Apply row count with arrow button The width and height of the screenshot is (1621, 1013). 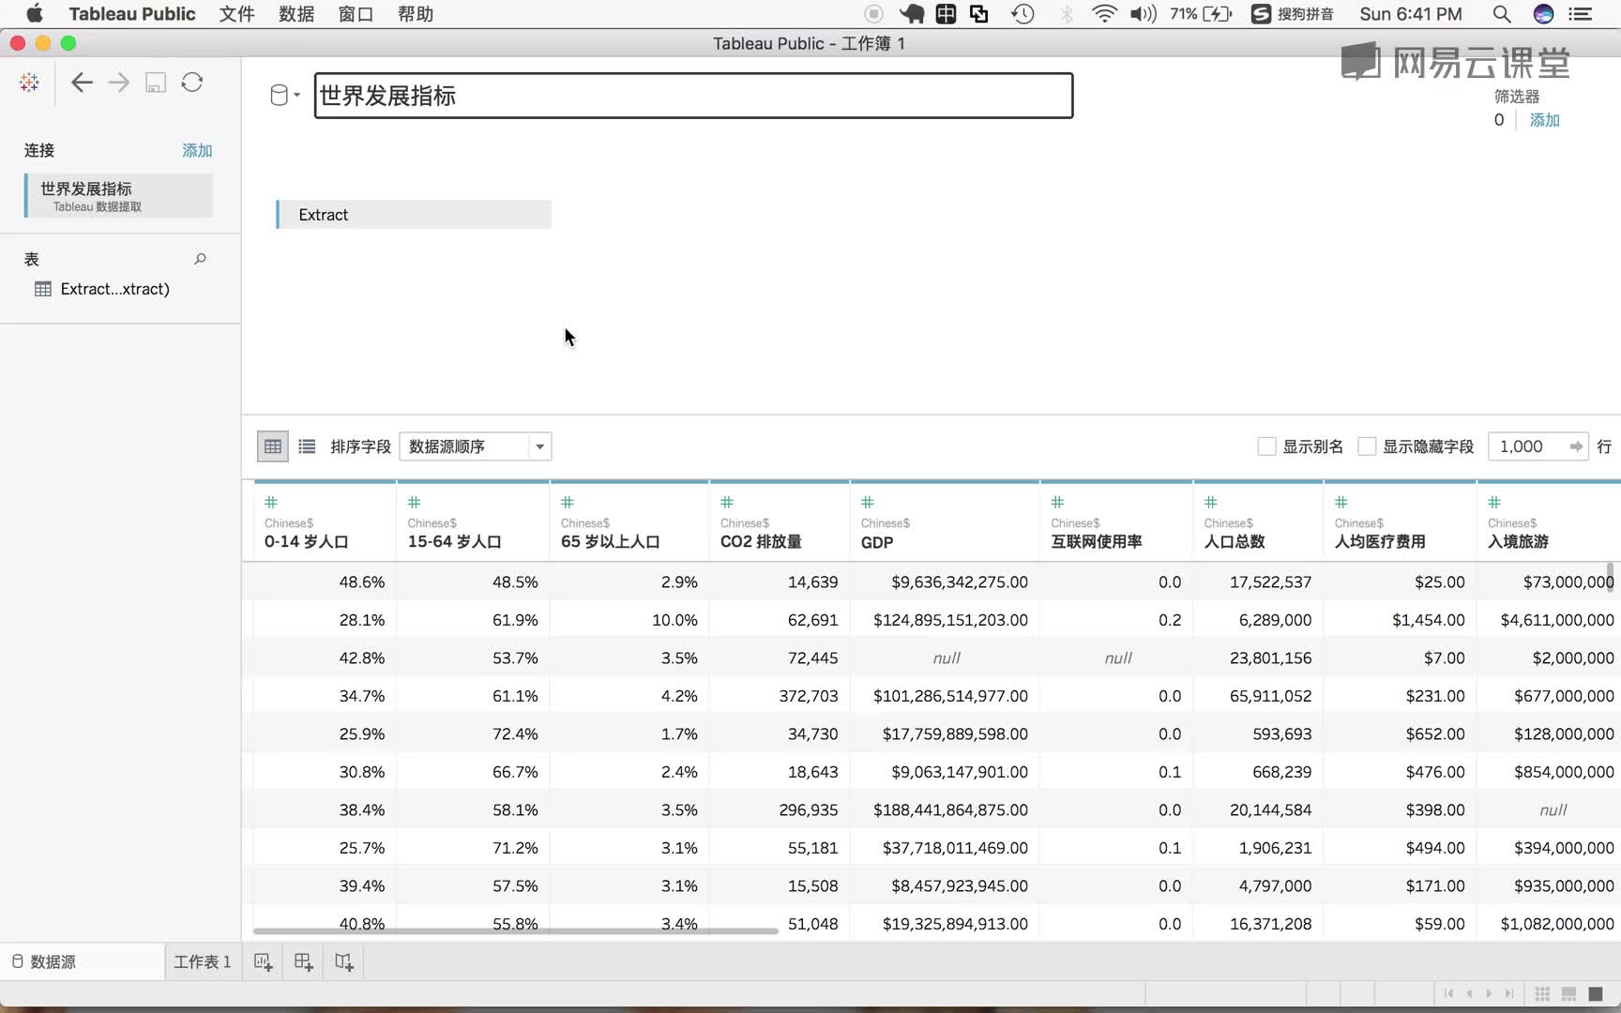click(1576, 446)
